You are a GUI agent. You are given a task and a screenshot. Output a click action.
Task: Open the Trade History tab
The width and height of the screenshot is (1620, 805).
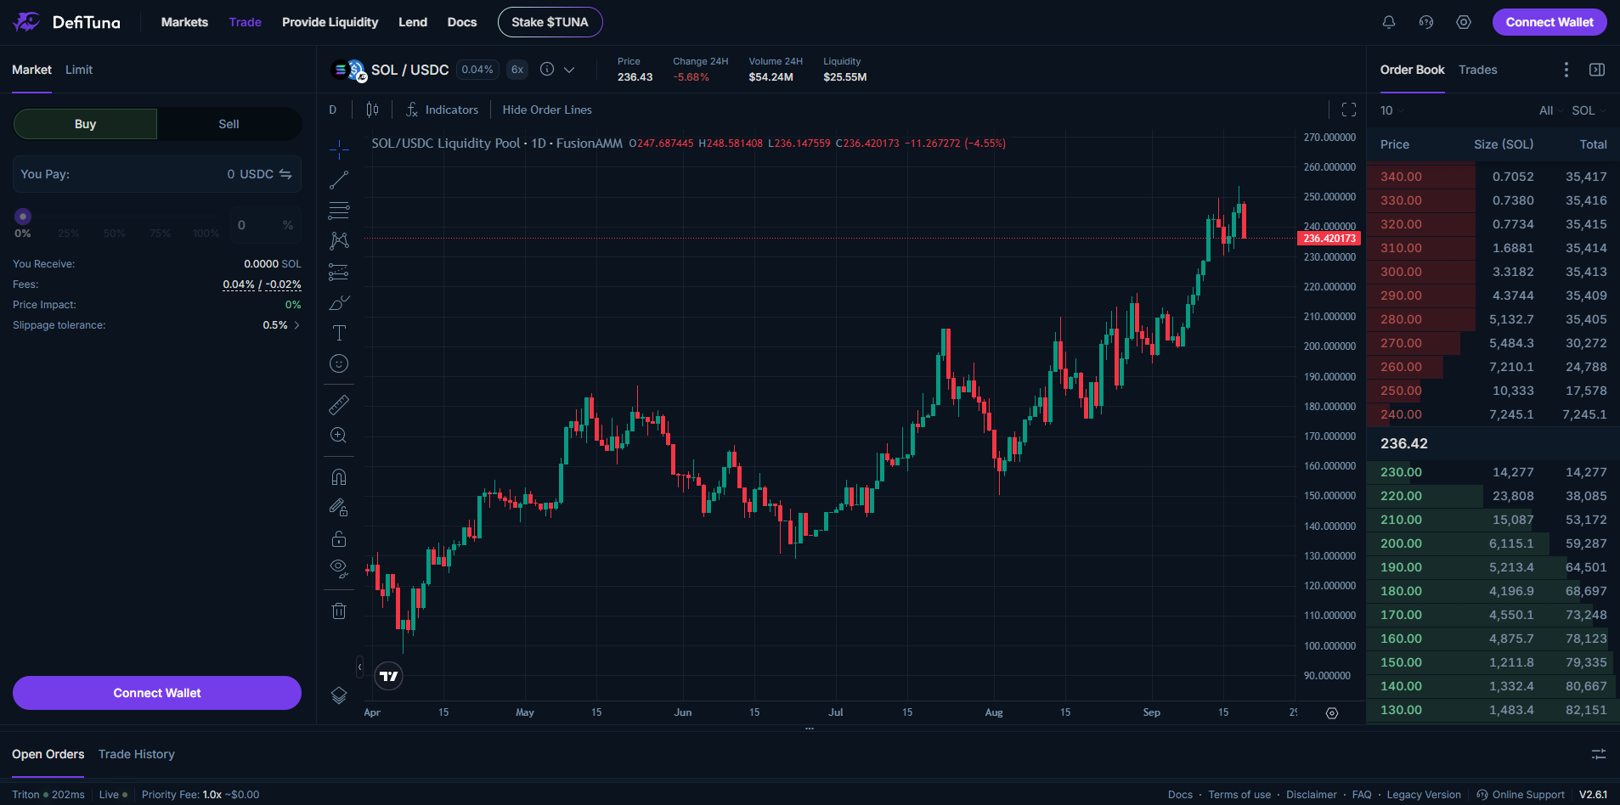point(136,754)
